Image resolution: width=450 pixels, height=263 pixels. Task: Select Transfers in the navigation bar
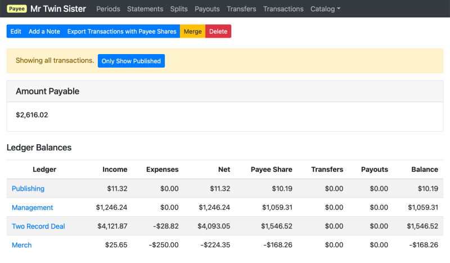[x=241, y=9]
